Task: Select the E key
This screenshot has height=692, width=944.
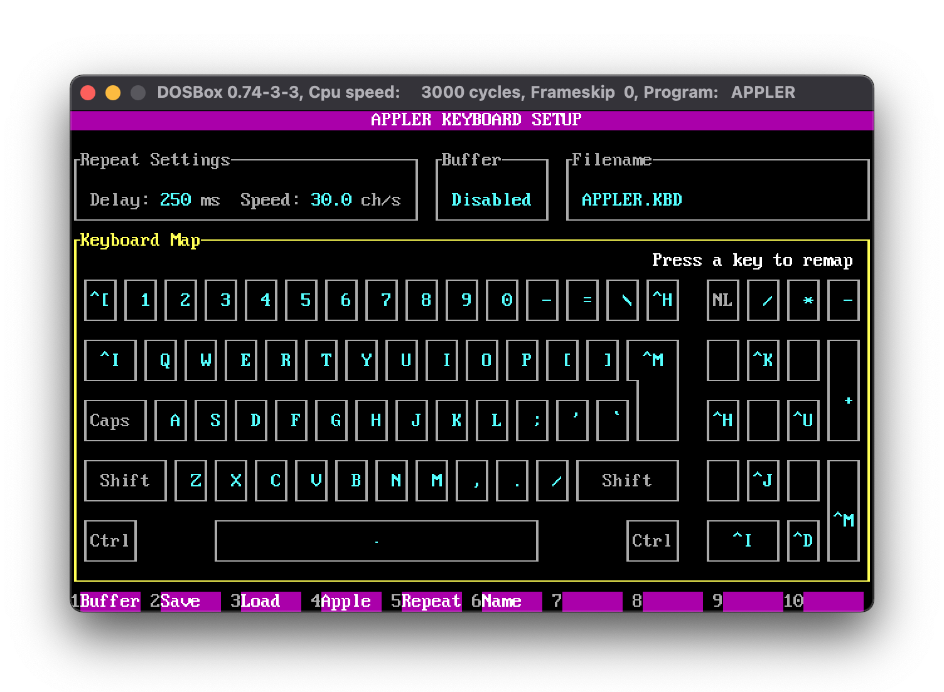Action: point(241,360)
